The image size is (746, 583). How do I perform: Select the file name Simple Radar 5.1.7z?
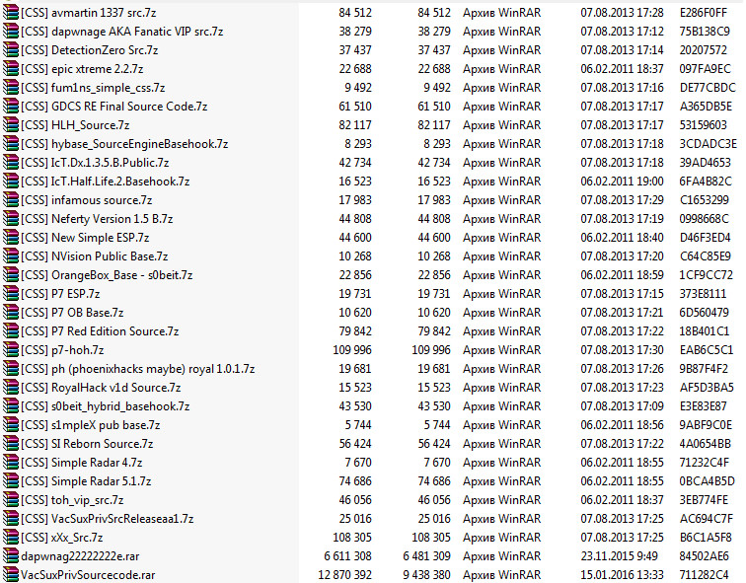coord(86,481)
